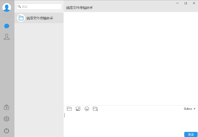Click the file assistant folder avatar
Screen dimensions: 198x137
pos(21,18)
